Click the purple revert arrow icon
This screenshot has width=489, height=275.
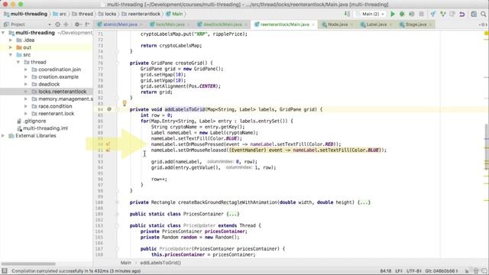462,14
